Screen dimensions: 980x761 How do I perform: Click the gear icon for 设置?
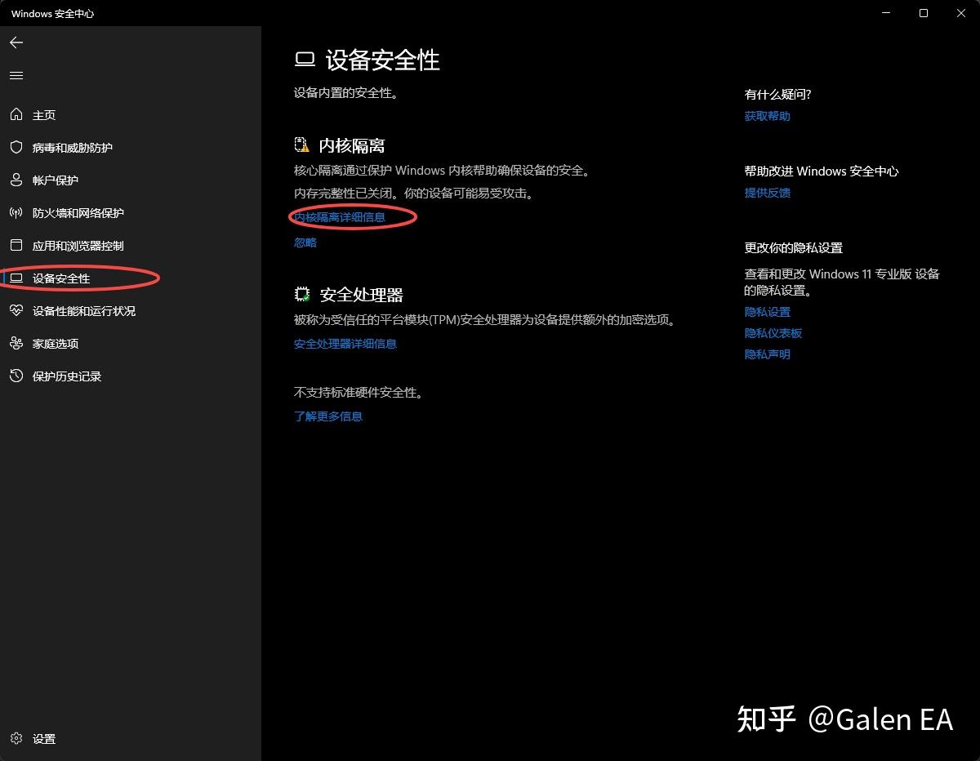pyautogui.click(x=16, y=738)
